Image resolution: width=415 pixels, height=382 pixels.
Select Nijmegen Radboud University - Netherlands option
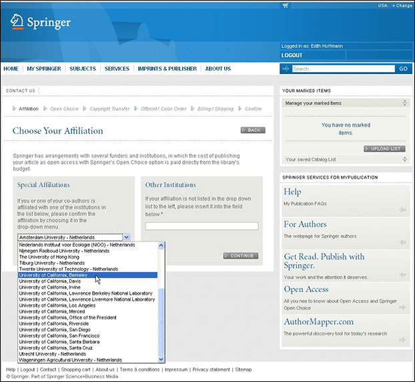pyautogui.click(x=87, y=251)
